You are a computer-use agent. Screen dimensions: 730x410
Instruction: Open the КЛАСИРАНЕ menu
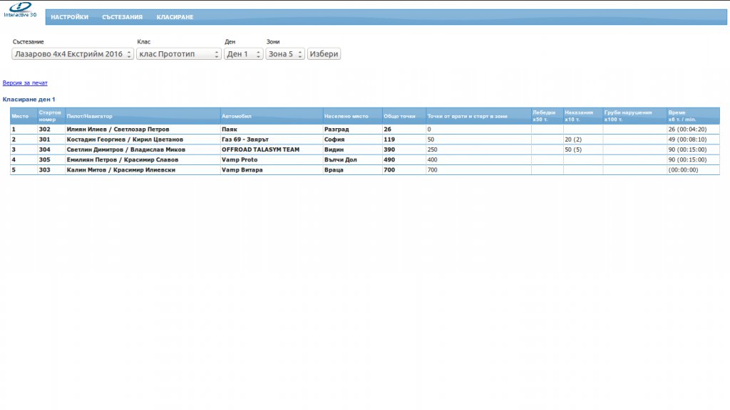[175, 17]
